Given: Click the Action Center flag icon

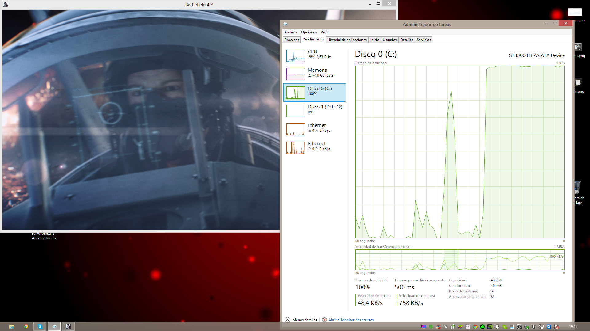Looking at the screenshot, I should click(556, 327).
